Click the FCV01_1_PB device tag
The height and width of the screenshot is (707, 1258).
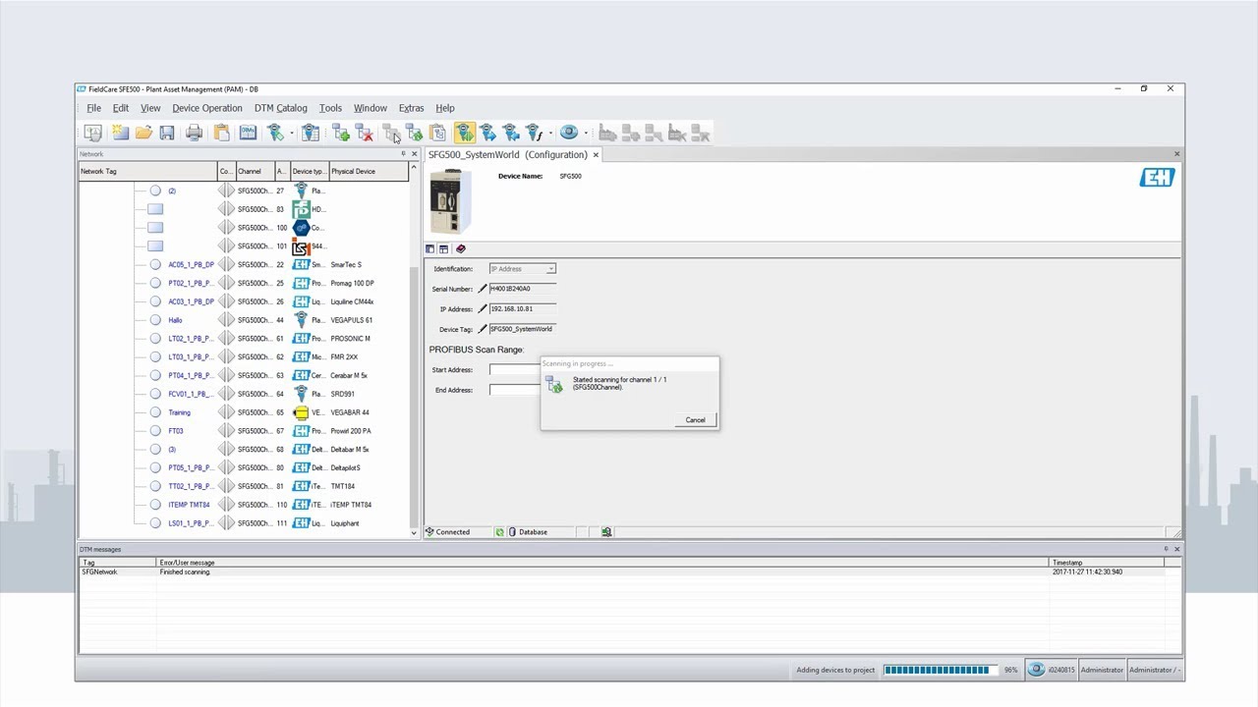(x=189, y=394)
